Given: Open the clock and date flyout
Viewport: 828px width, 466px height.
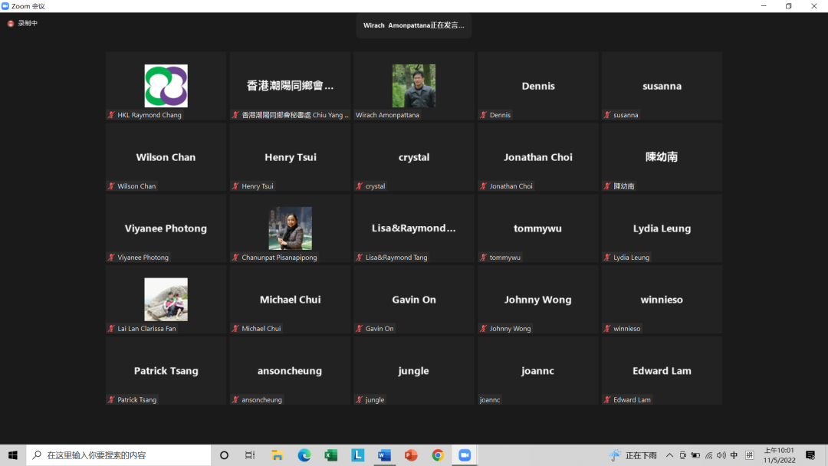Looking at the screenshot, I should (780, 455).
